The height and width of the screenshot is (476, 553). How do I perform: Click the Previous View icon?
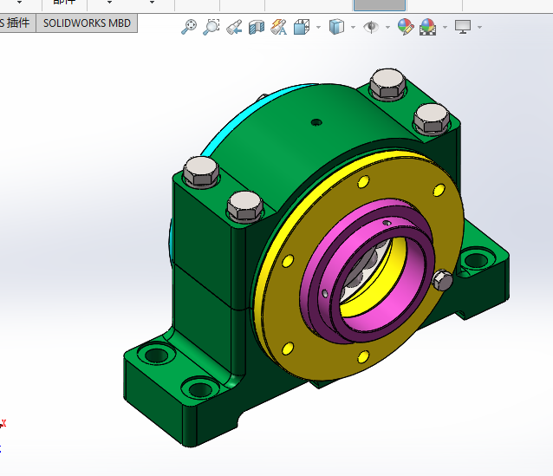click(234, 27)
